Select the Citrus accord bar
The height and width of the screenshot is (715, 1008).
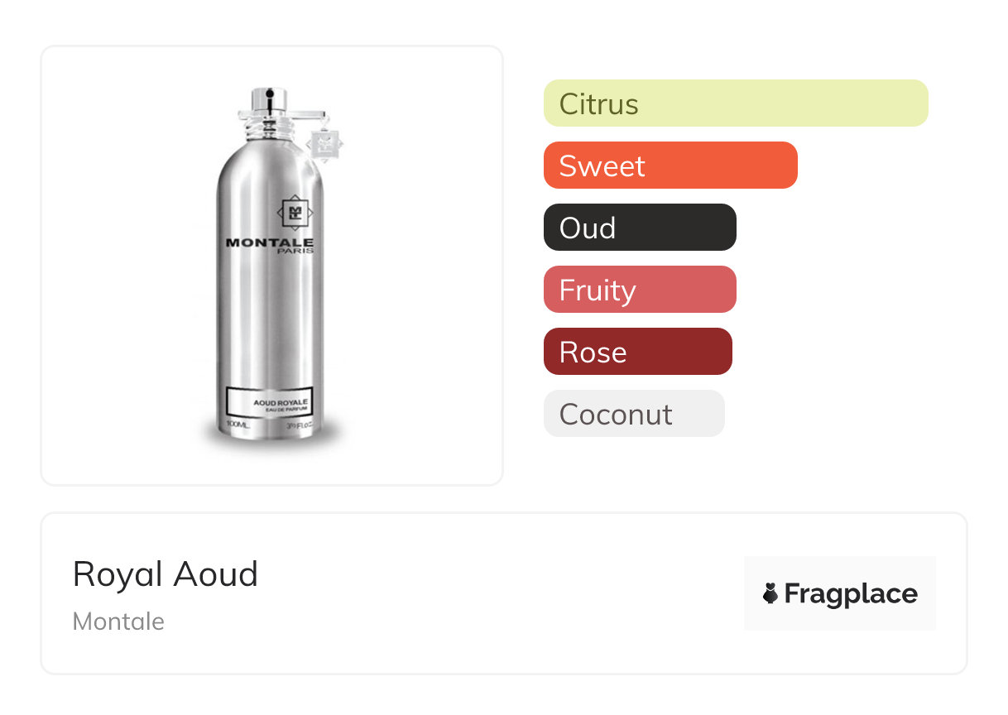click(x=735, y=103)
